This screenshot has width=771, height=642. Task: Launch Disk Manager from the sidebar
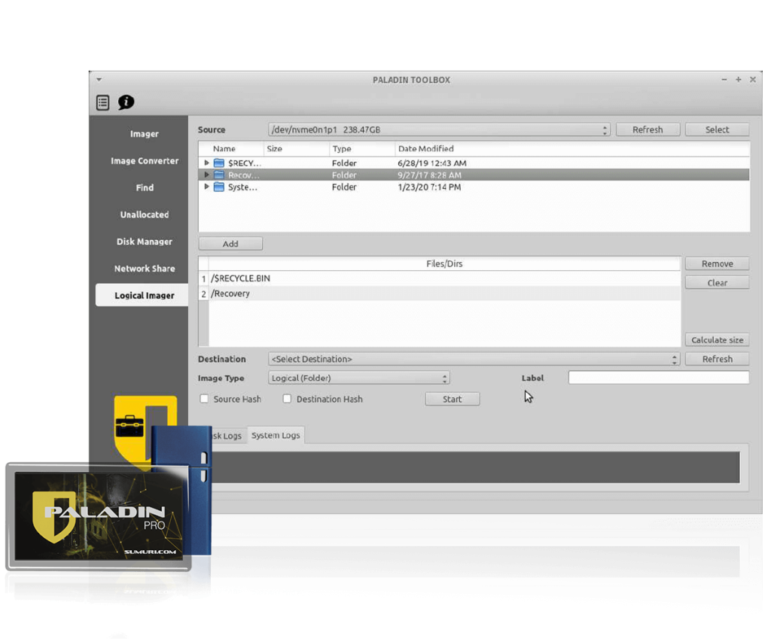point(143,241)
